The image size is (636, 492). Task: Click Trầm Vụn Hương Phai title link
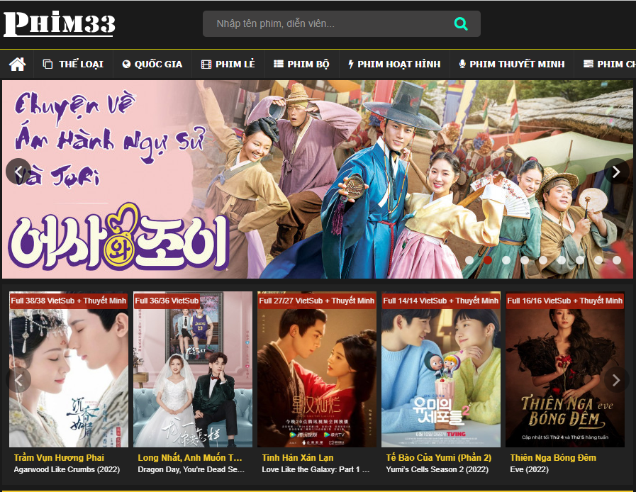pyautogui.click(x=59, y=457)
